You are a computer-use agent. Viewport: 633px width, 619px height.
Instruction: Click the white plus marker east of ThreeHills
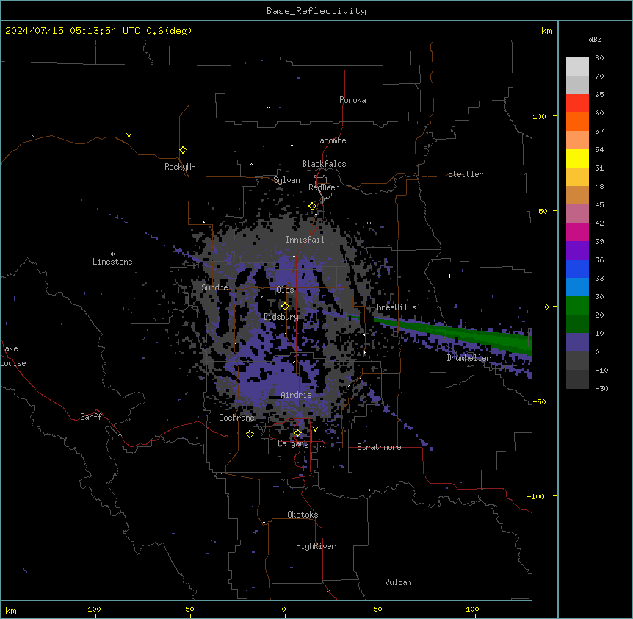click(x=449, y=276)
